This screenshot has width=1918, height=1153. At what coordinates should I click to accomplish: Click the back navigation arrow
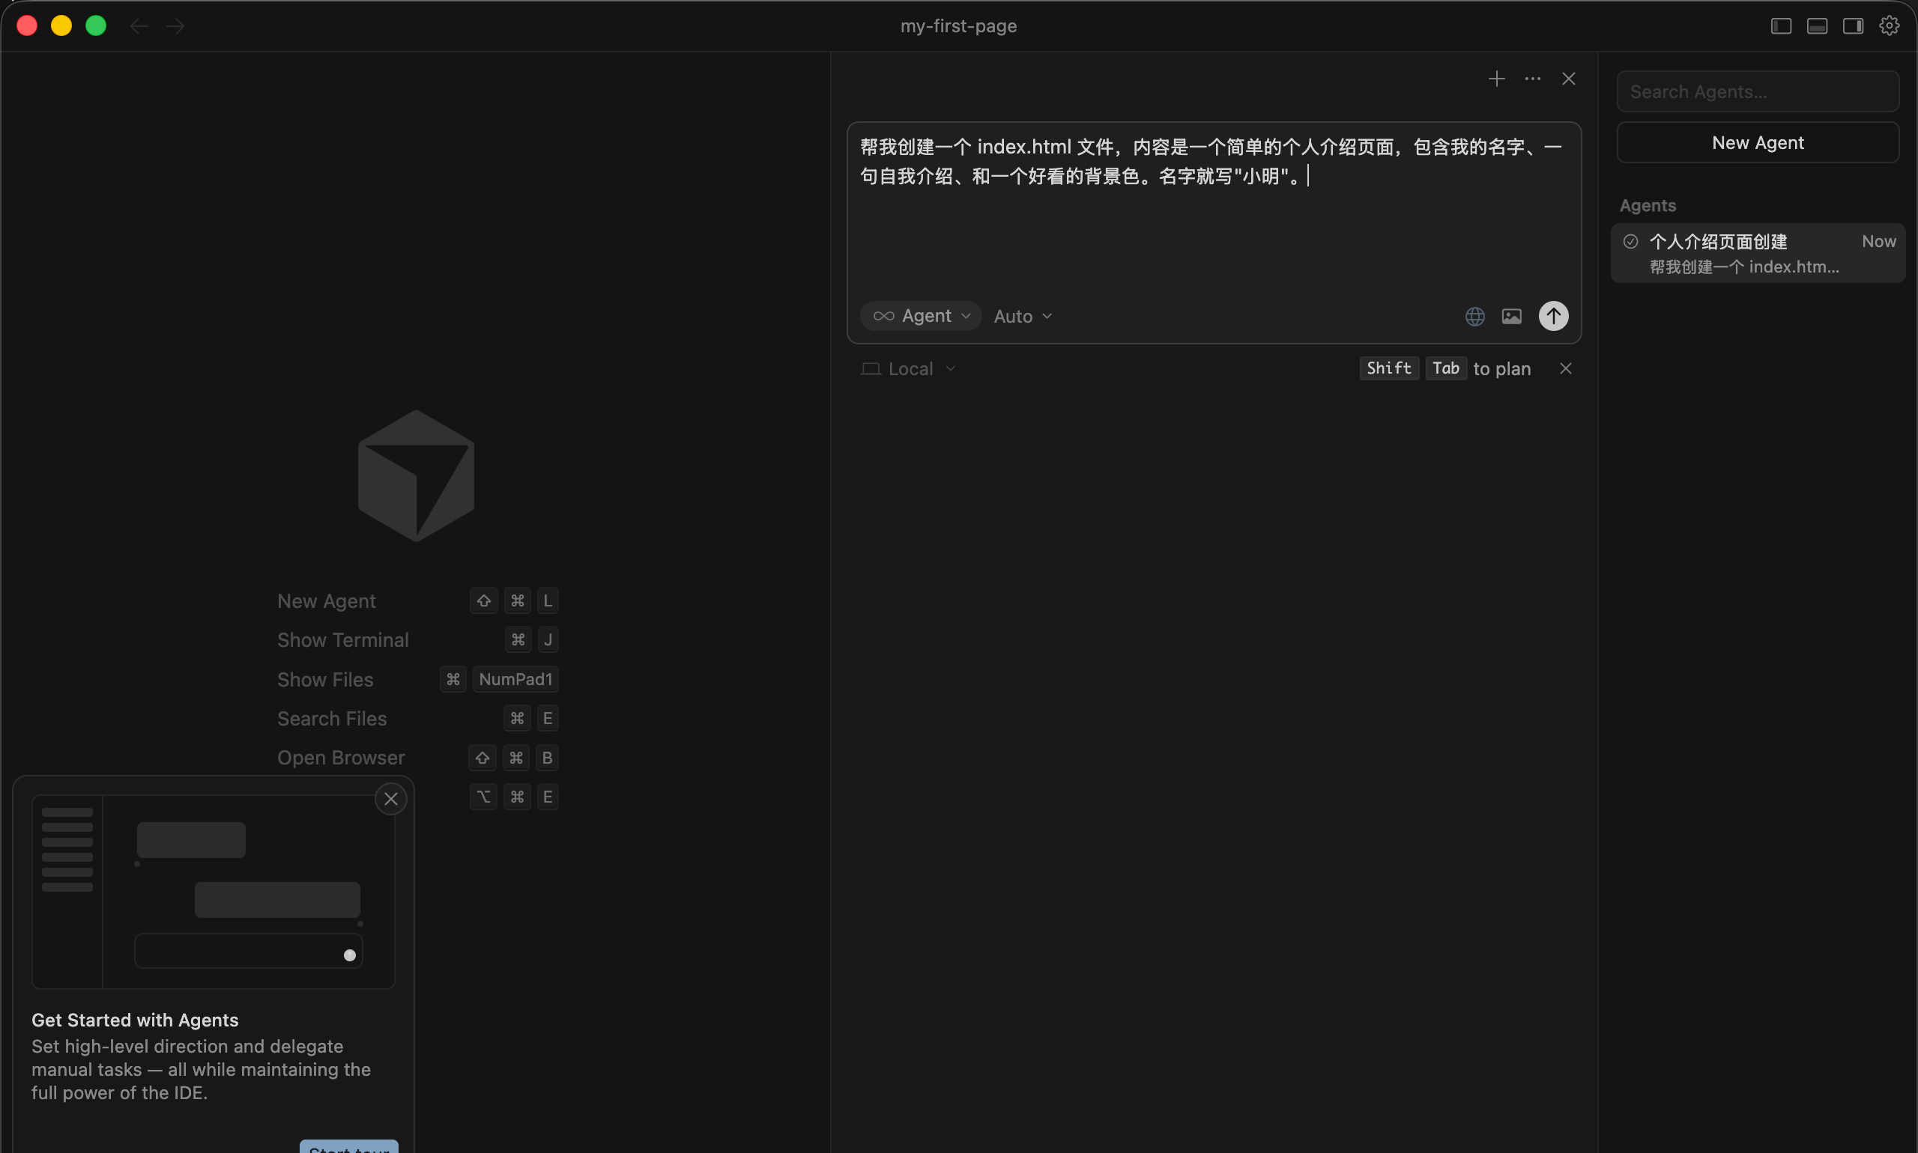pyautogui.click(x=139, y=25)
